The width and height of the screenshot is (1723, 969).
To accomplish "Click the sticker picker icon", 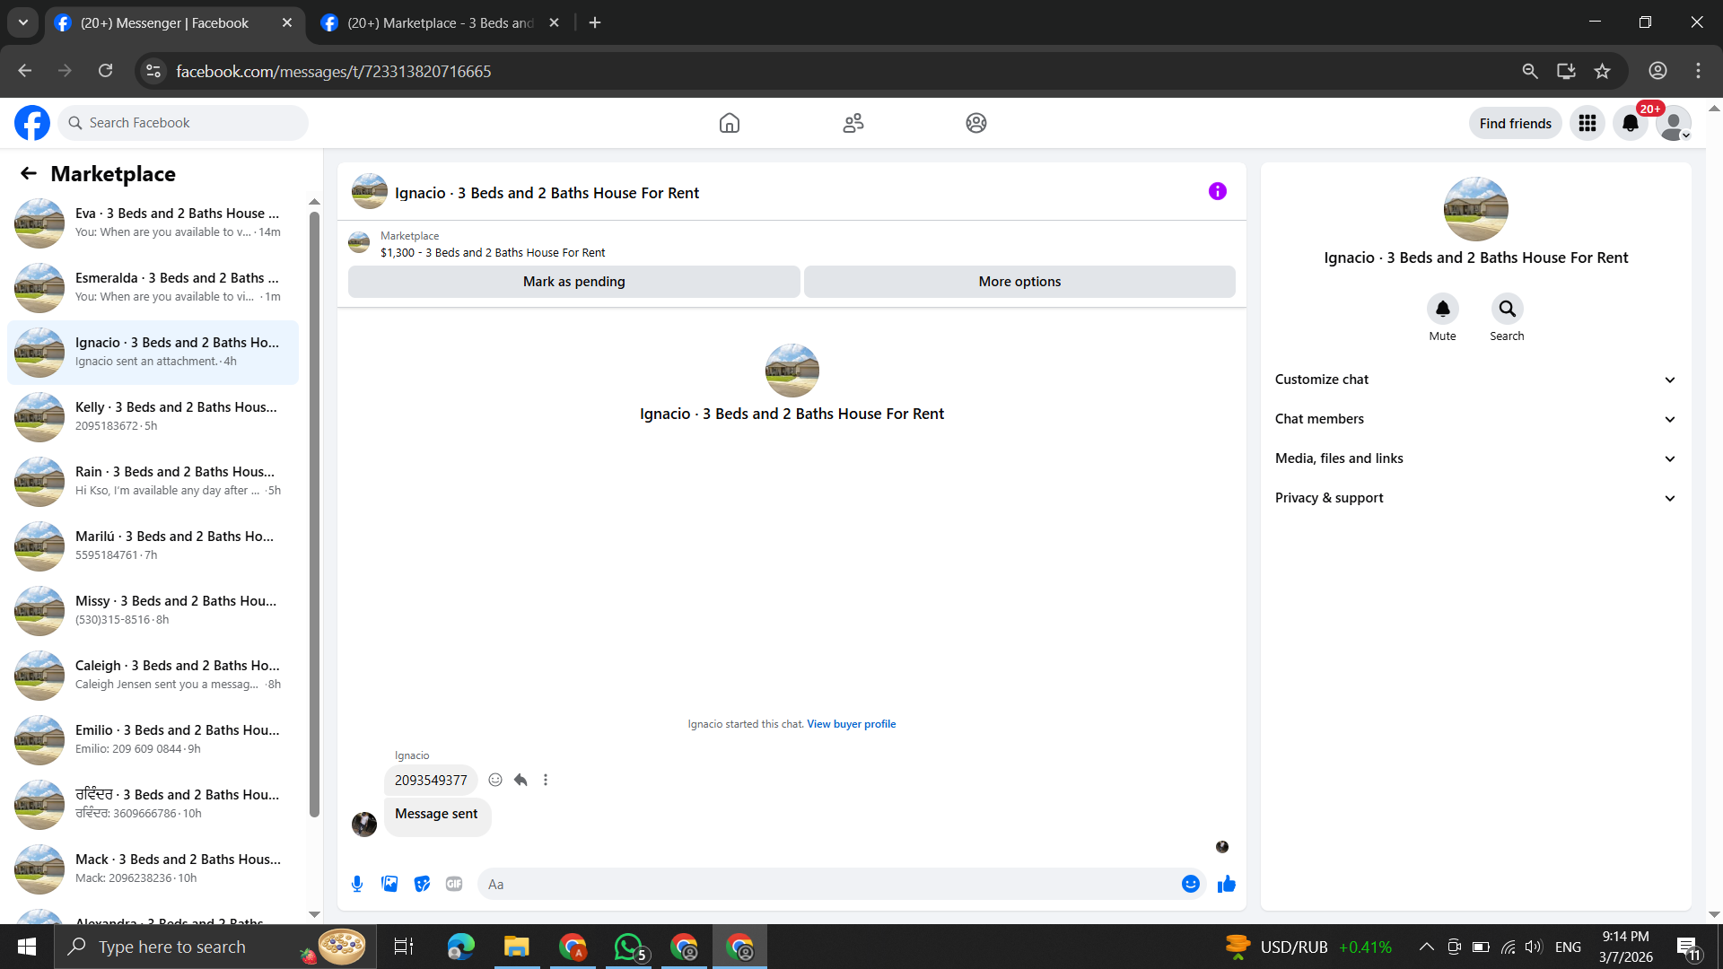I will 422,884.
